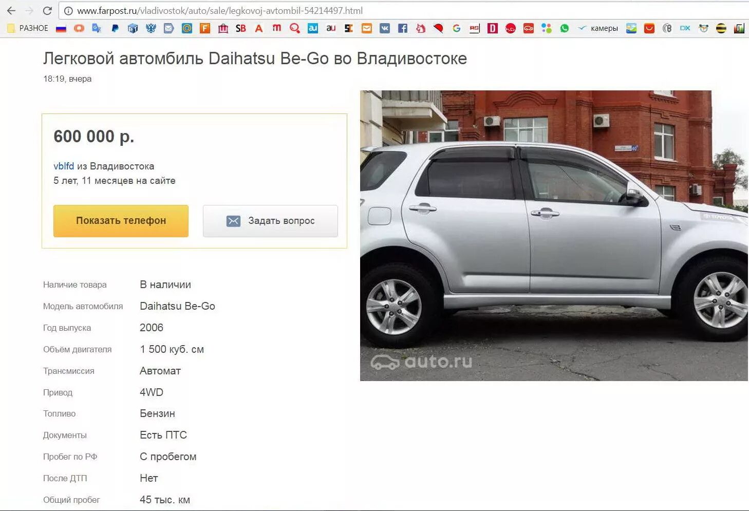Click the value 45 тыс. км

165,500
